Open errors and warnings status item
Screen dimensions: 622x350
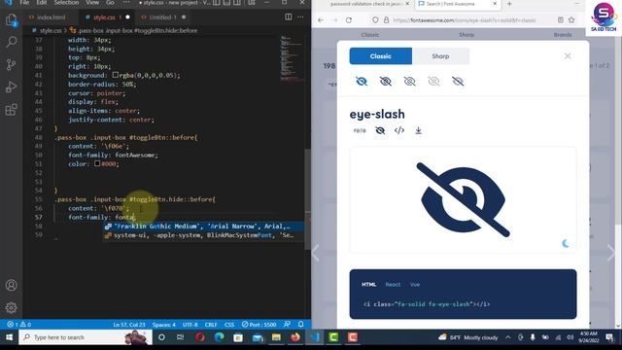[x=19, y=324]
